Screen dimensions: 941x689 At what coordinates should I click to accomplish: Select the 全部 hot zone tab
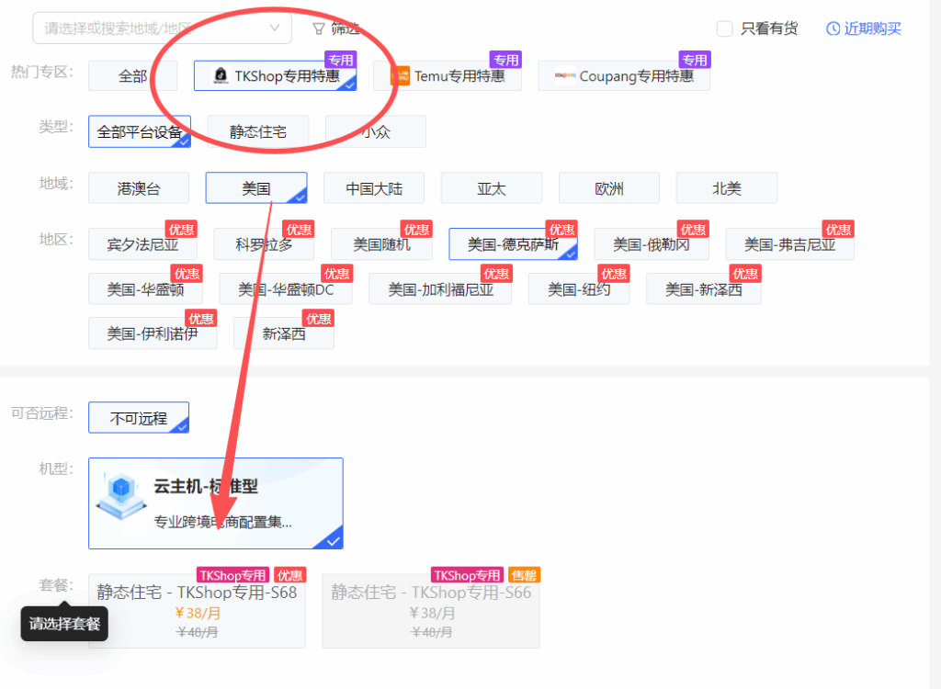132,75
